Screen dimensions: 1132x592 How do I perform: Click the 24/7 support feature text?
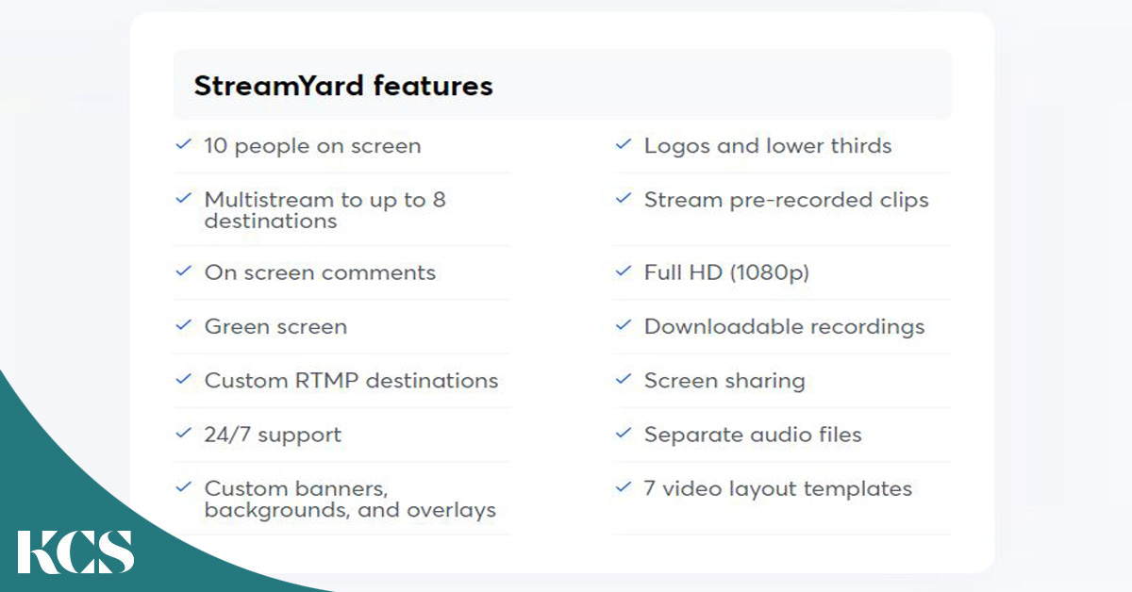click(x=273, y=436)
